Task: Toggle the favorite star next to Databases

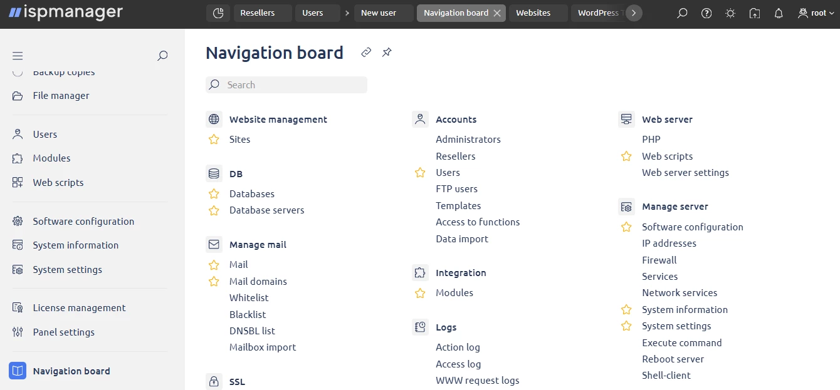Action: coord(213,194)
